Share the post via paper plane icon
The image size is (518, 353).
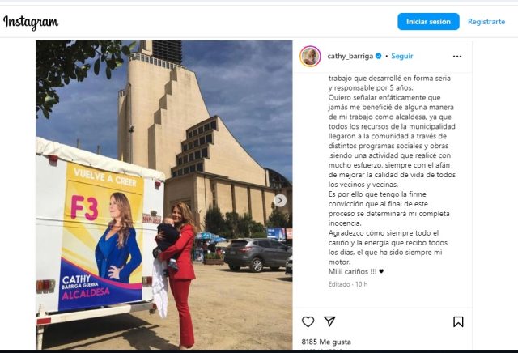point(329,321)
